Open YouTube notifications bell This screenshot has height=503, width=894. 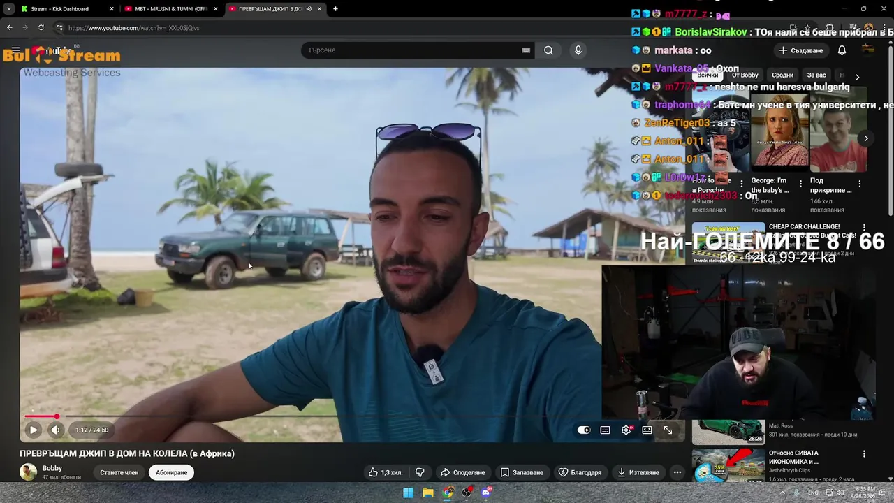[x=842, y=50]
